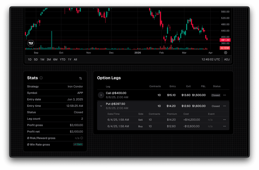Click the $1,600.00 P&L cell
The image size is (259, 170).
pyautogui.click(x=199, y=106)
